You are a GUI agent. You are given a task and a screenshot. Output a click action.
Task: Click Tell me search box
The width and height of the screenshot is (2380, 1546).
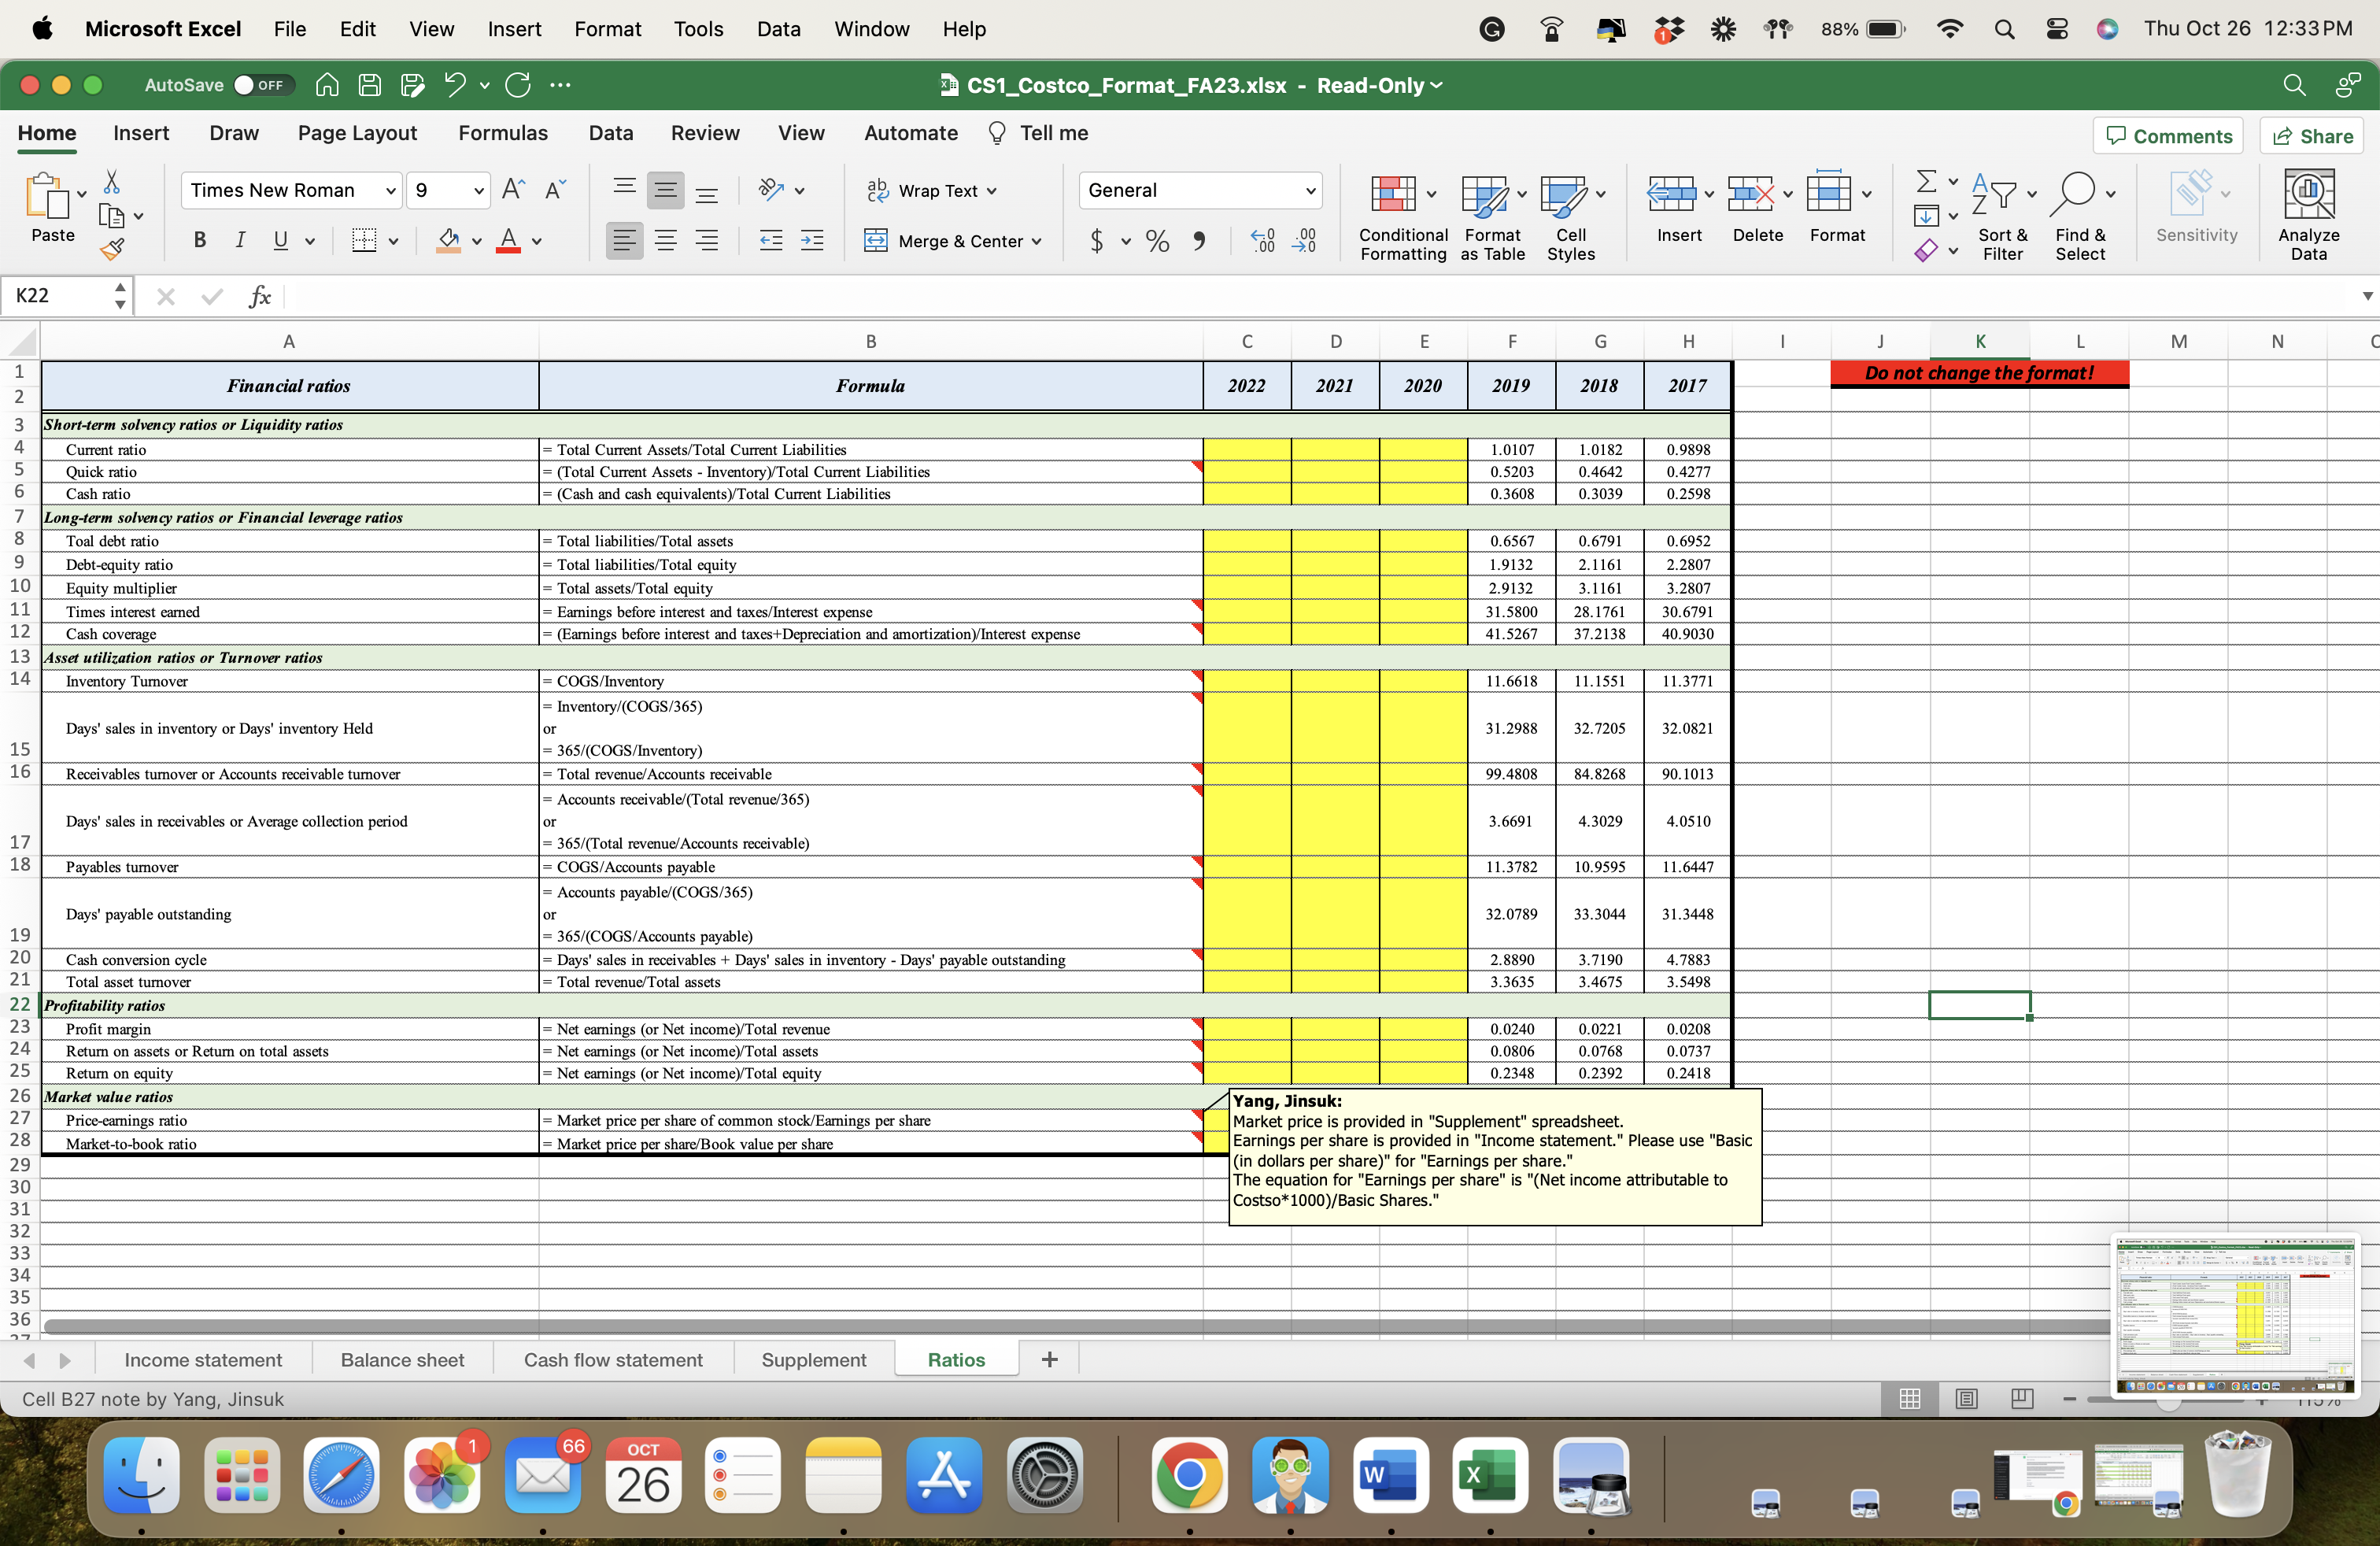click(1037, 133)
